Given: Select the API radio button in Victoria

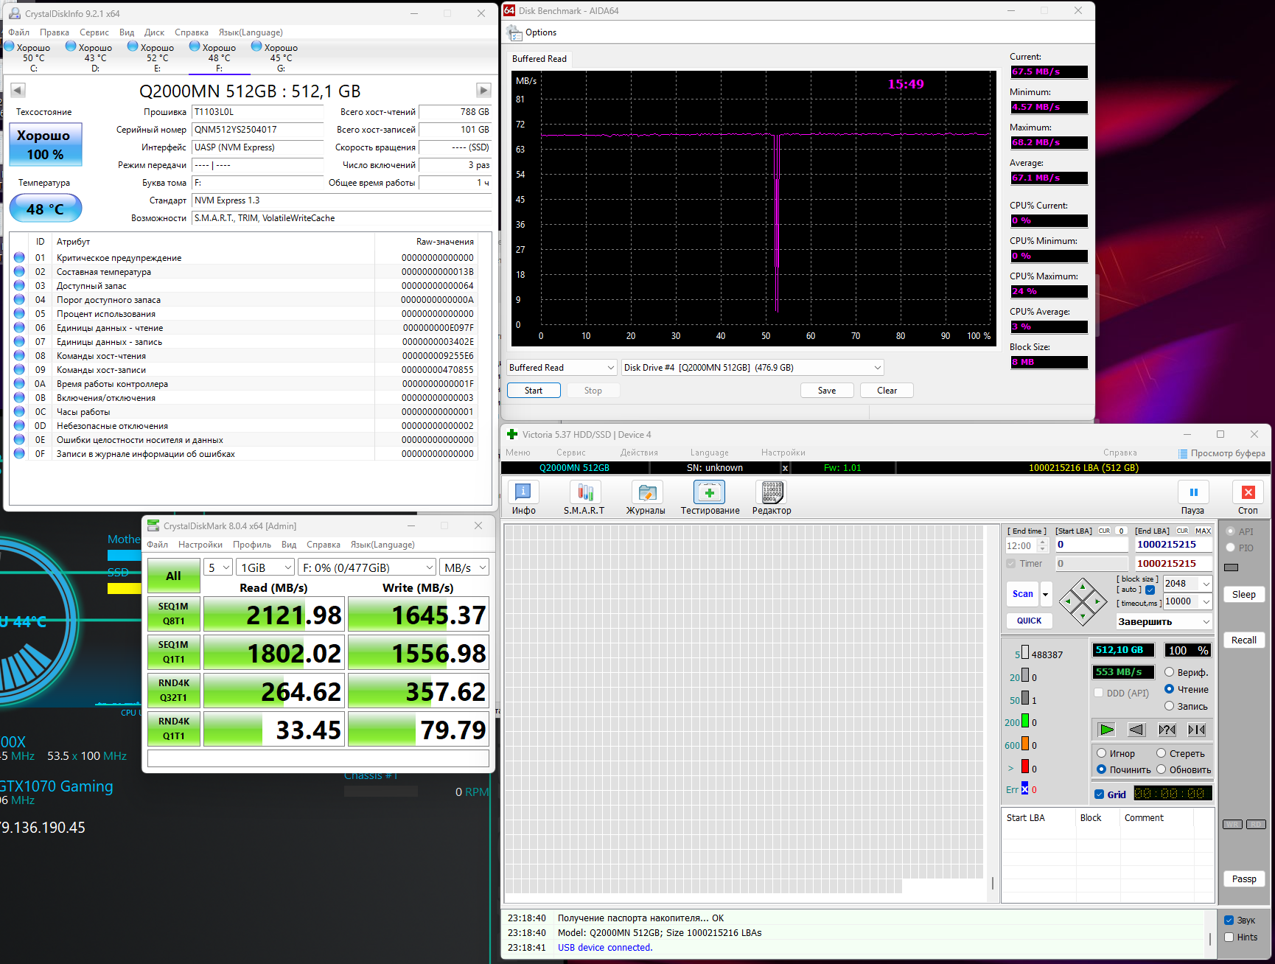Looking at the screenshot, I should [x=1230, y=531].
